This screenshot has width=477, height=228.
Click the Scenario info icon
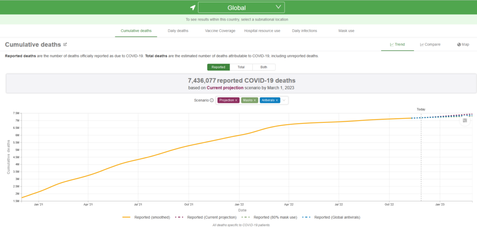[x=211, y=100]
